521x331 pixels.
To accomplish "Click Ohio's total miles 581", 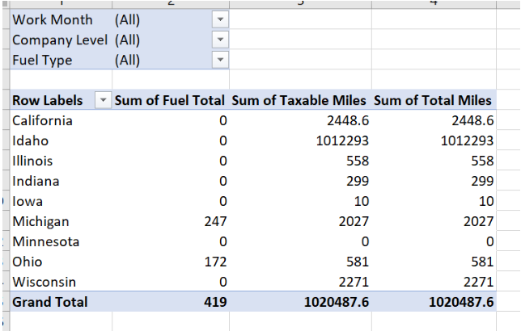I will 482,262.
